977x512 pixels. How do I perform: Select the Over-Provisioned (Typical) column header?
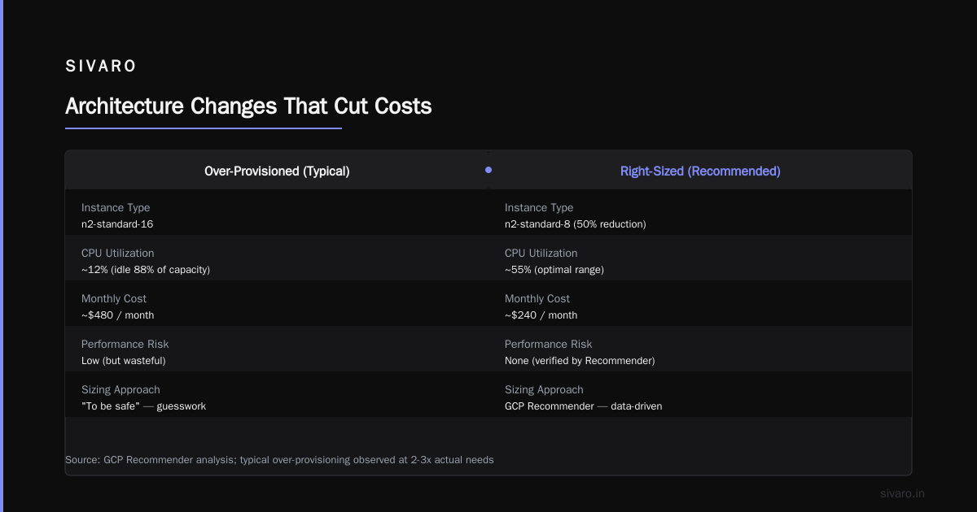coord(277,171)
